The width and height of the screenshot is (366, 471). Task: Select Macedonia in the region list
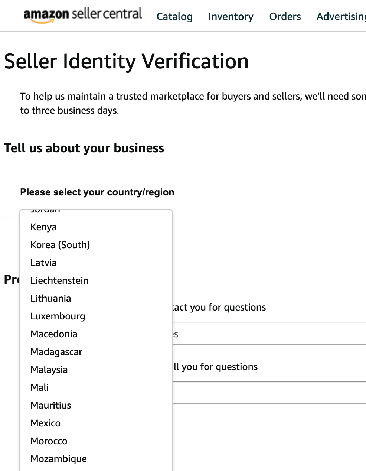tap(54, 334)
